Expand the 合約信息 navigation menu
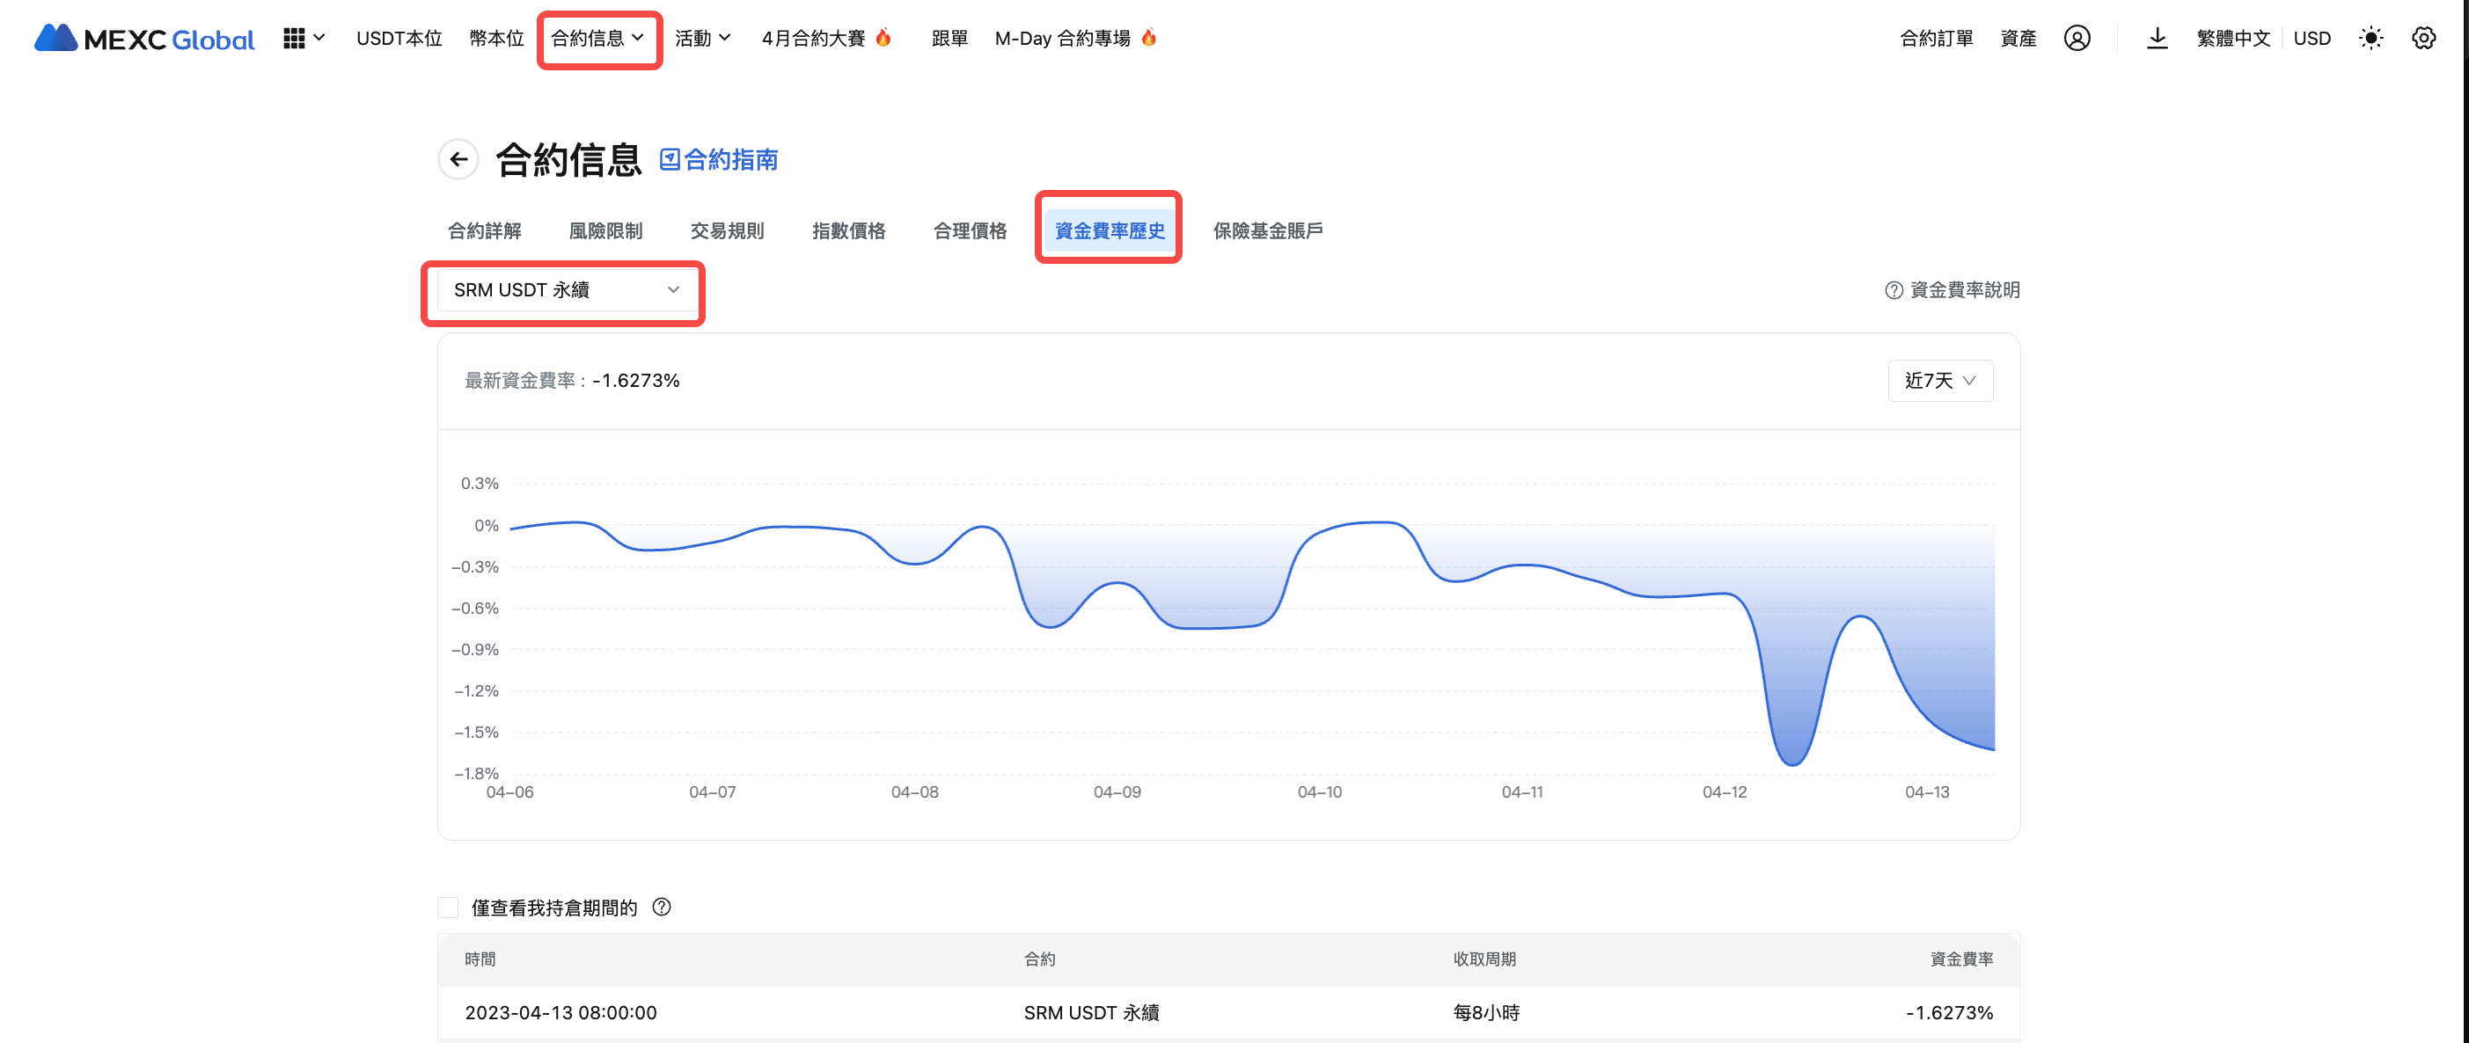Screen dimensions: 2469x1043 click(x=597, y=39)
